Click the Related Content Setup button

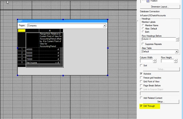click(161, 102)
